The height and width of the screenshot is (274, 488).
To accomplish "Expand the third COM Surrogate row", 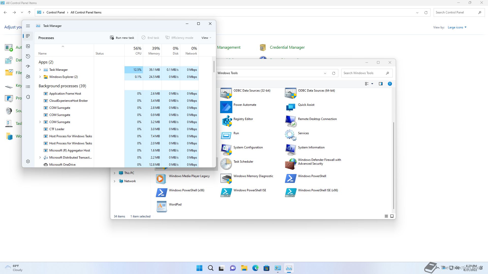I will coord(40,122).
